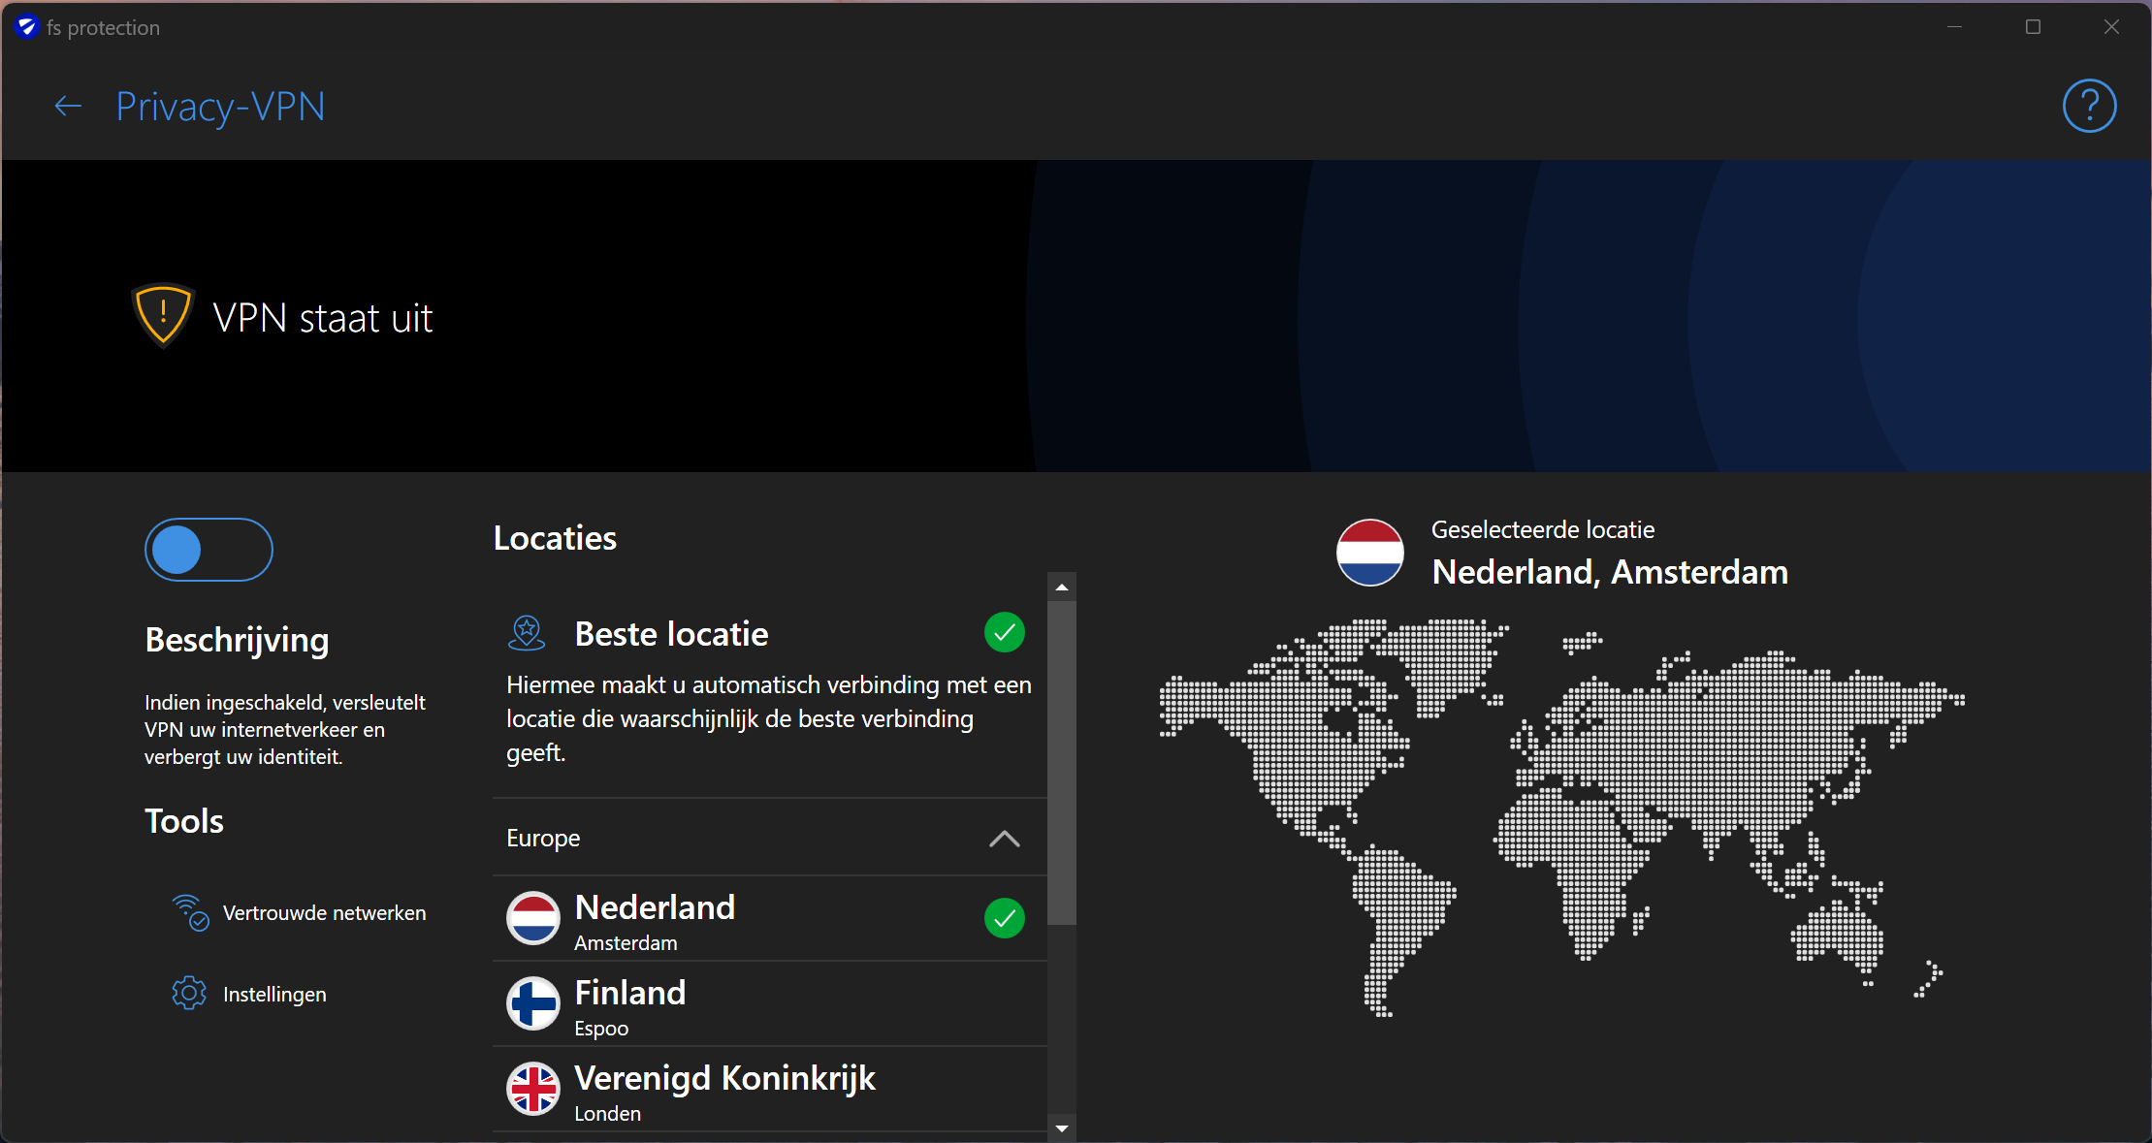
Task: Select Nederland Amsterdam location
Action: [x=770, y=919]
